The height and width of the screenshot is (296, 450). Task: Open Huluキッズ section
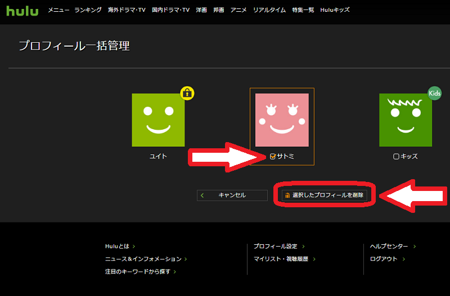click(335, 10)
